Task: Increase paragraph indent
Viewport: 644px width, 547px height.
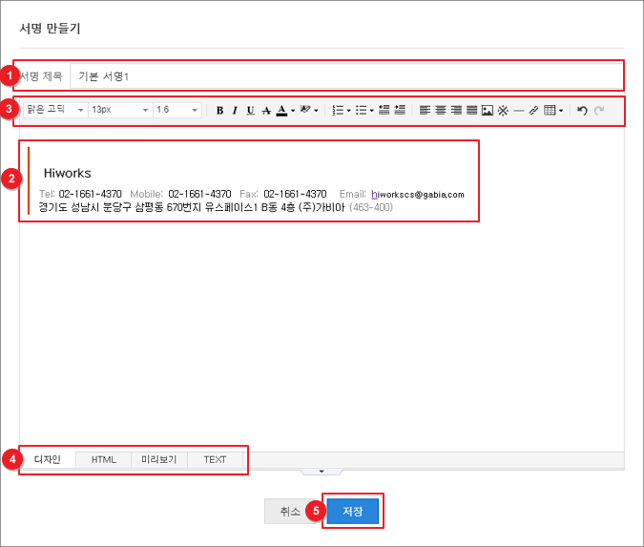Action: pos(400,110)
